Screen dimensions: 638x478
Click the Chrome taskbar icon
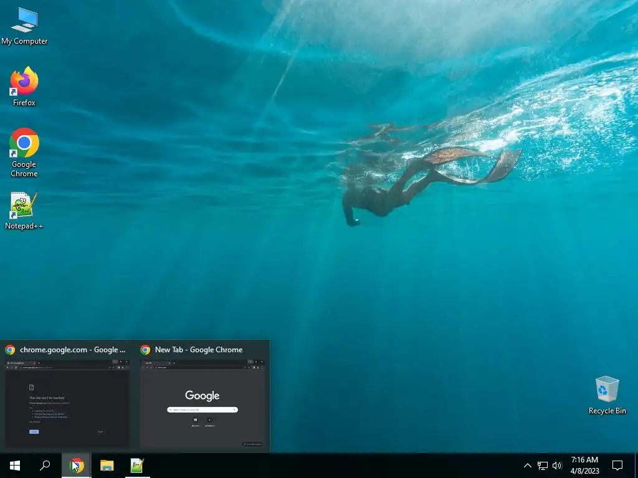77,466
